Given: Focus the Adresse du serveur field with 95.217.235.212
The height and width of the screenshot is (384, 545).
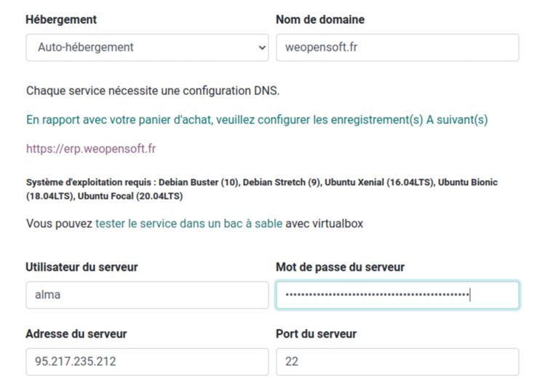Looking at the screenshot, I should click(x=147, y=361).
